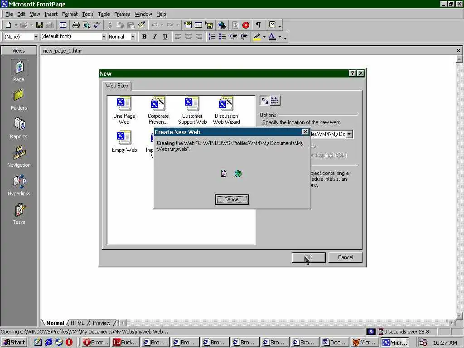Image resolution: width=464 pixels, height=348 pixels.
Task: Toggle Underline formatting
Action: pos(165,37)
